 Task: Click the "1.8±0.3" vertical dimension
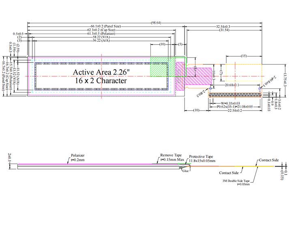tap(275, 104)
